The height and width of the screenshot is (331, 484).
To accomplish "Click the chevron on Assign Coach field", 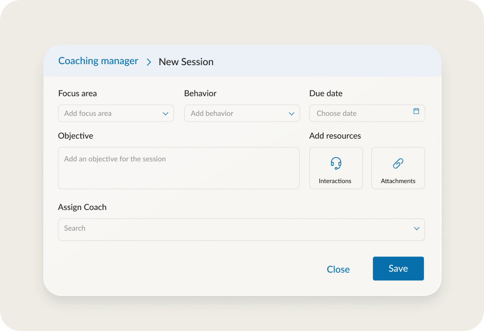I will (x=417, y=228).
